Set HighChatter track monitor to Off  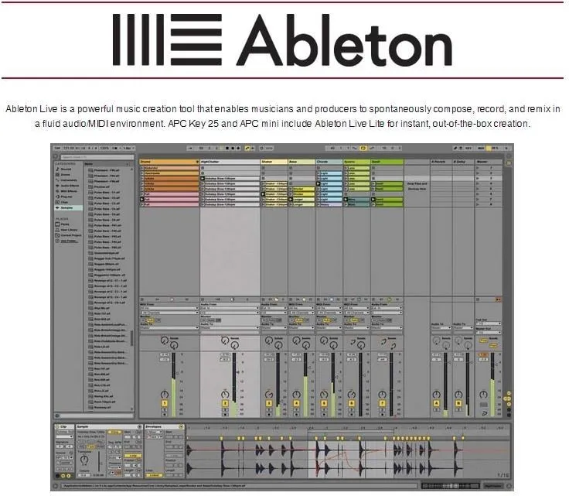pos(218,320)
